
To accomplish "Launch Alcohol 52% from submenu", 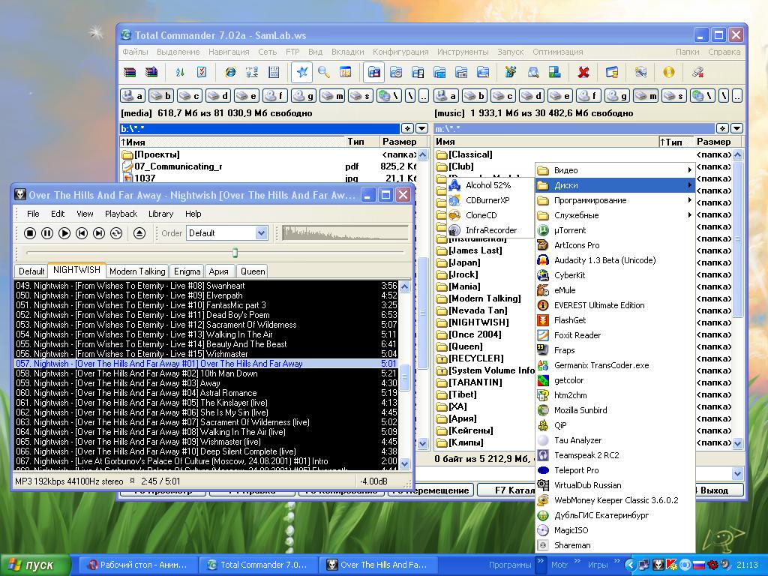I will tap(490, 185).
